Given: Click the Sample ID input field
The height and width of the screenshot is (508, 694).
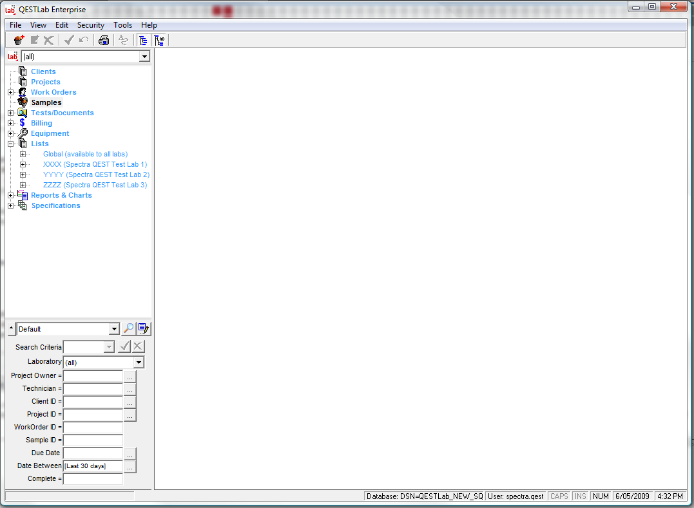Looking at the screenshot, I should click(x=93, y=440).
